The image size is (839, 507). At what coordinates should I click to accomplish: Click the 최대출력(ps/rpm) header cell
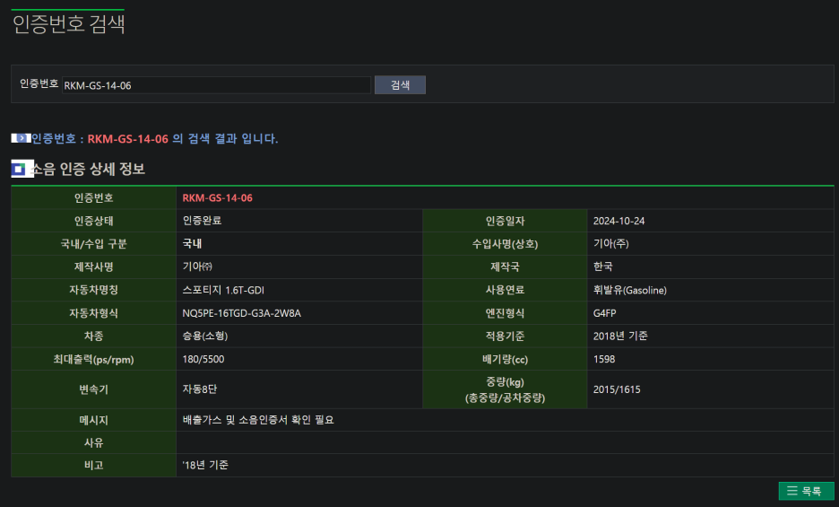[93, 359]
